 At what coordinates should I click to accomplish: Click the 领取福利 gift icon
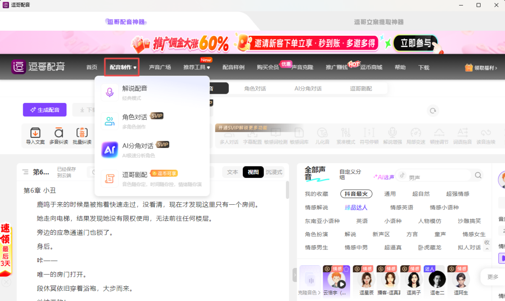[468, 68]
